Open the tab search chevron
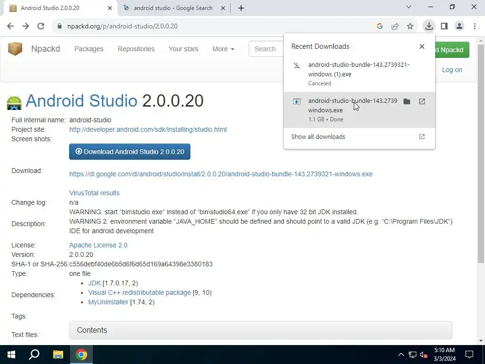 click(x=409, y=7)
